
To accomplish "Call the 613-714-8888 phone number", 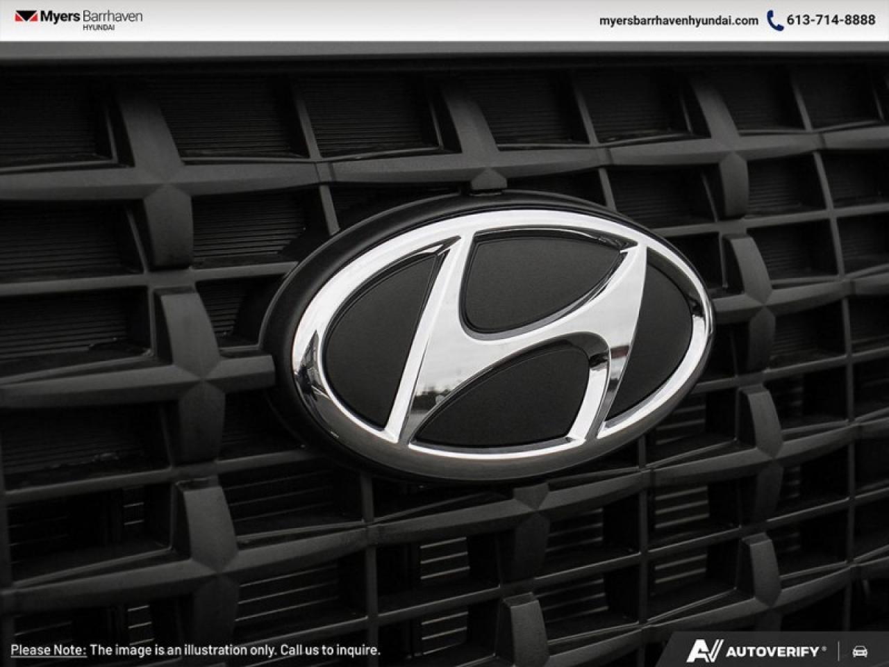I will pos(832,21).
